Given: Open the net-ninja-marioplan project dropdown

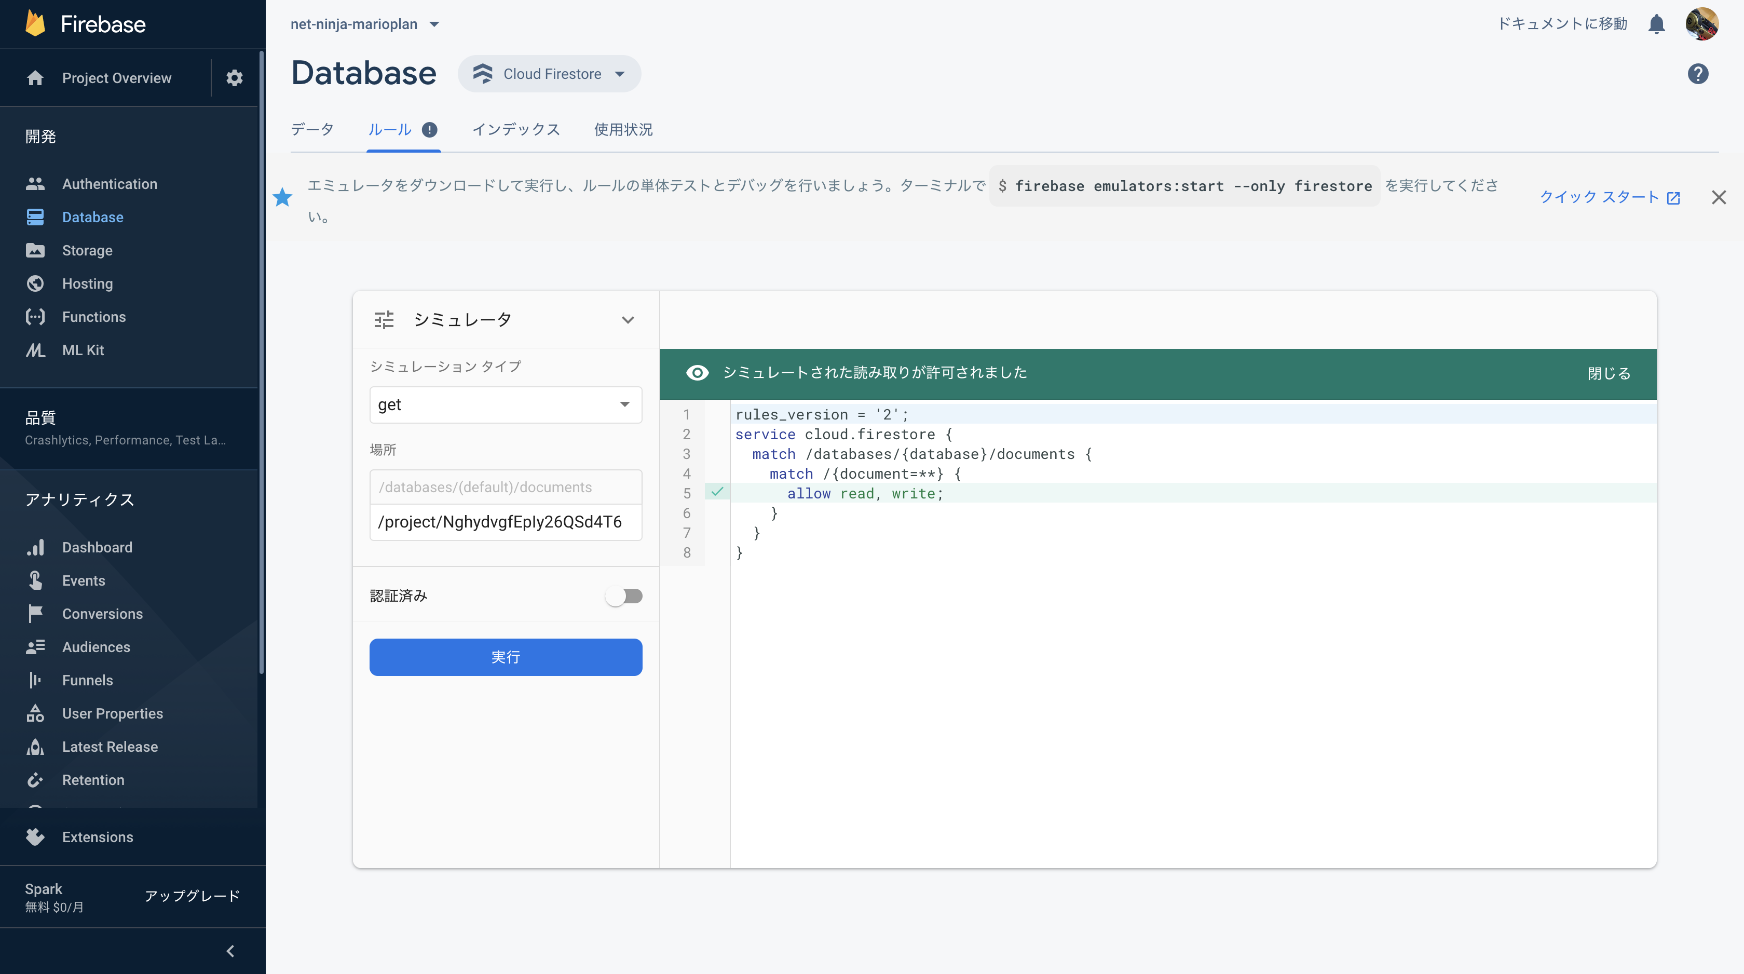Looking at the screenshot, I should [365, 24].
